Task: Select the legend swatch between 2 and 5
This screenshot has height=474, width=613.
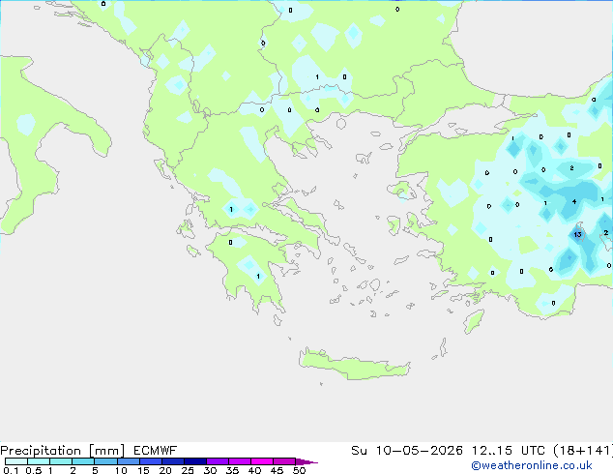Action: point(83,461)
